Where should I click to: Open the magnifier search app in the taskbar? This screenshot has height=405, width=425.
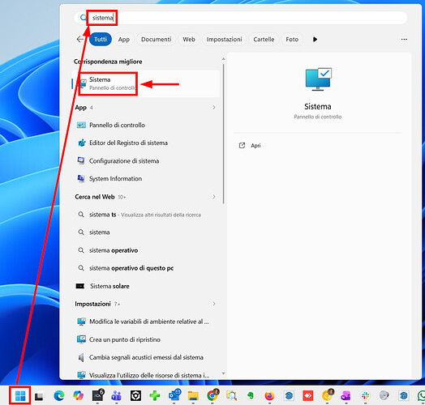coord(232,396)
